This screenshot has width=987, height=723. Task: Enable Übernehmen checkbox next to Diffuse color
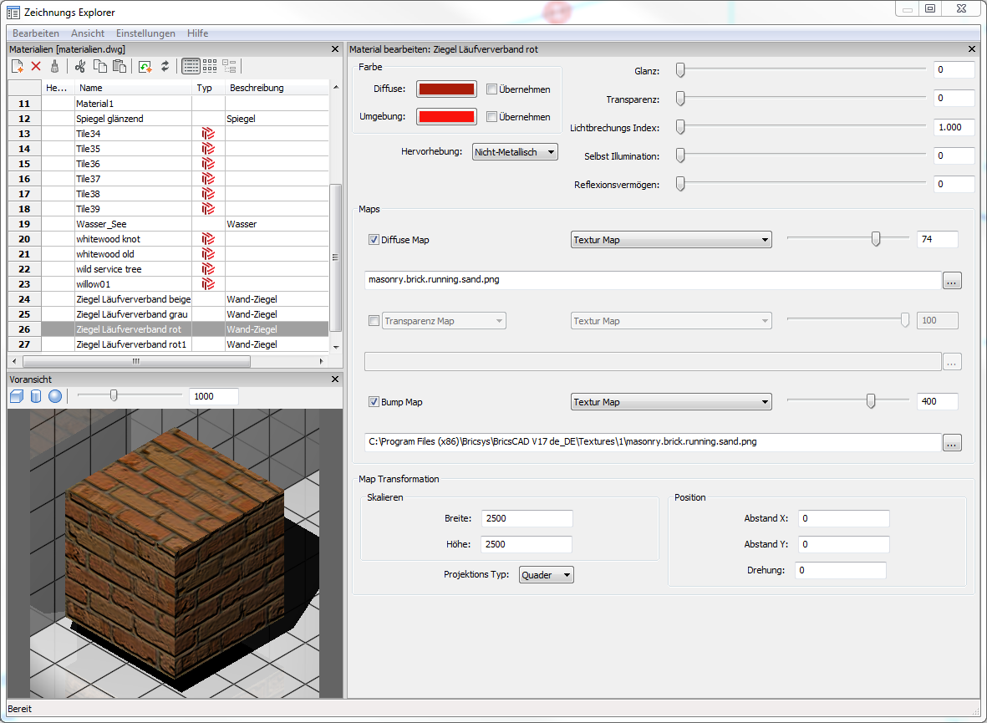tap(491, 89)
